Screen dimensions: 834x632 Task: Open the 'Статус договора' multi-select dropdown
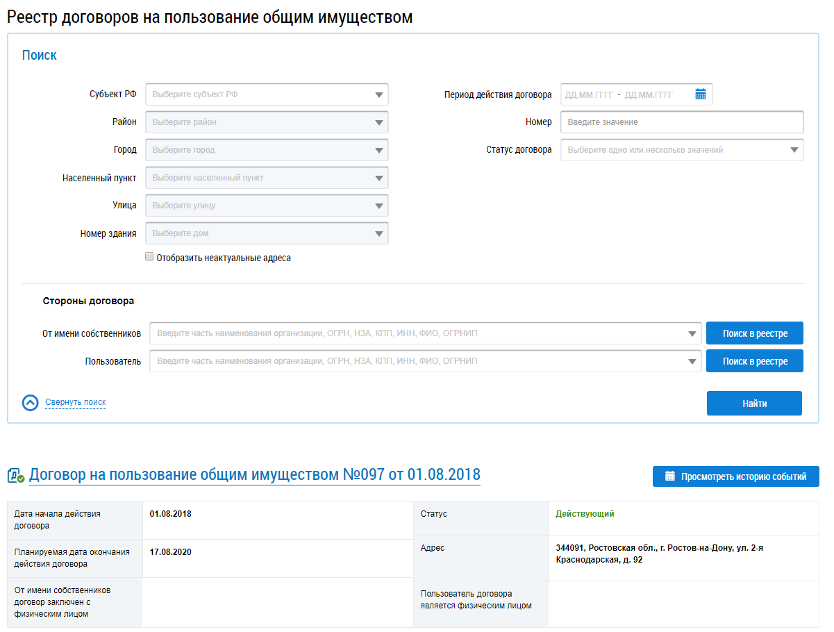(681, 150)
